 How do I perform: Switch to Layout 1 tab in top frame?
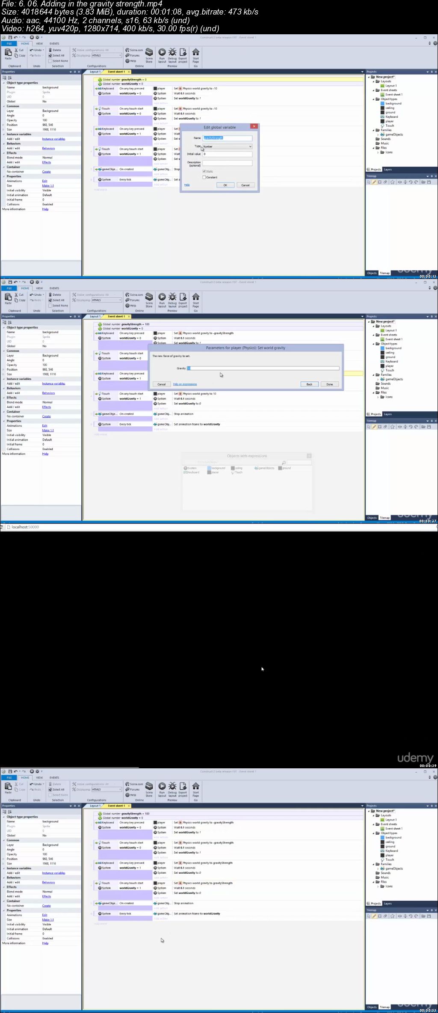(95, 72)
